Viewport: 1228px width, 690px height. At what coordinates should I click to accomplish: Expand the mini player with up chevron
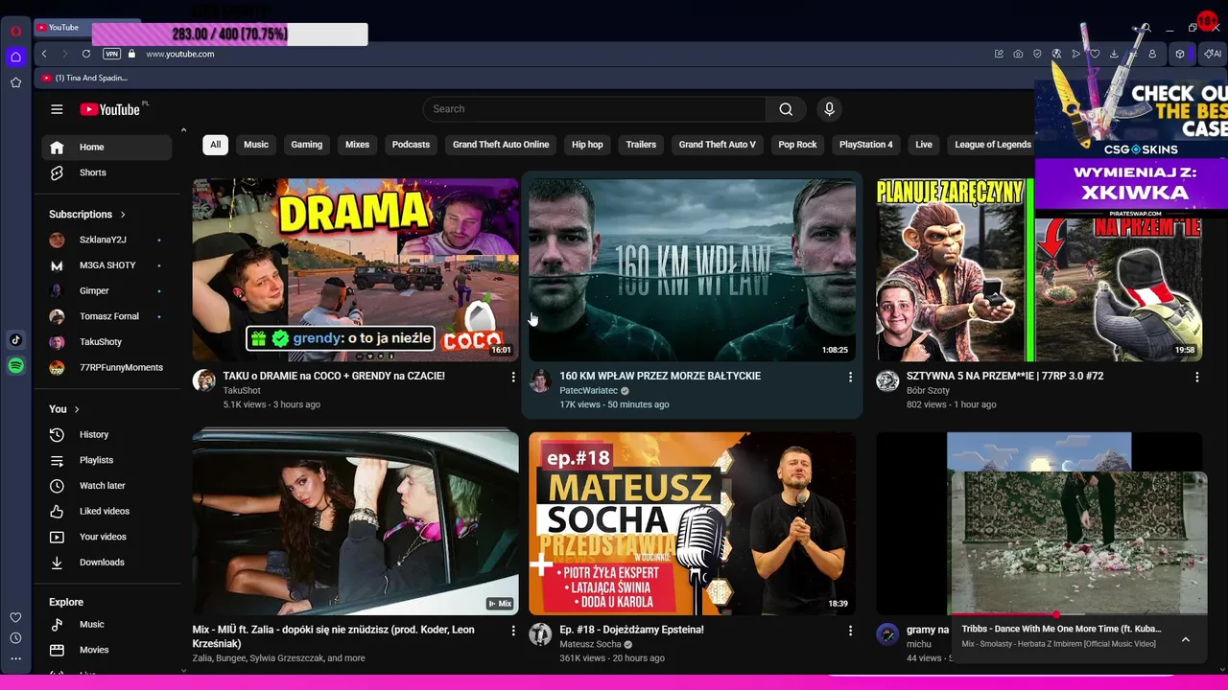point(1186,639)
